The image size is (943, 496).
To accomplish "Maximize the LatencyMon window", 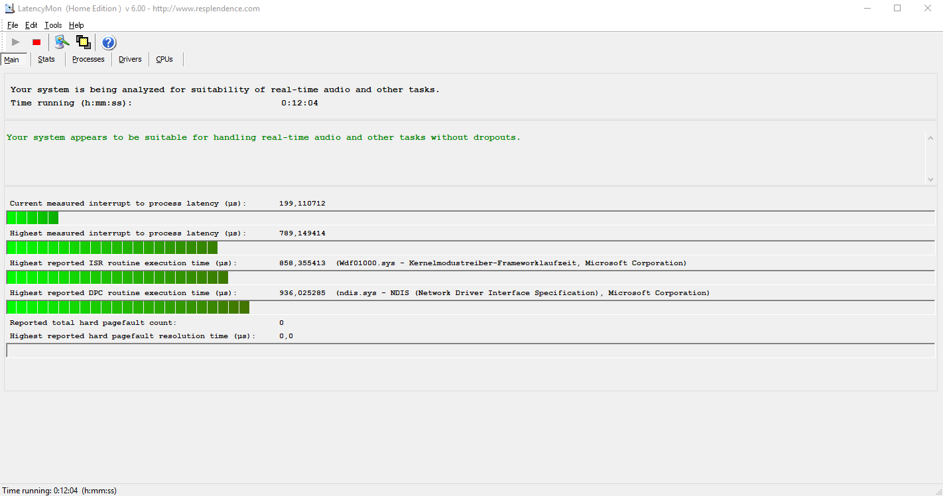I will [897, 9].
